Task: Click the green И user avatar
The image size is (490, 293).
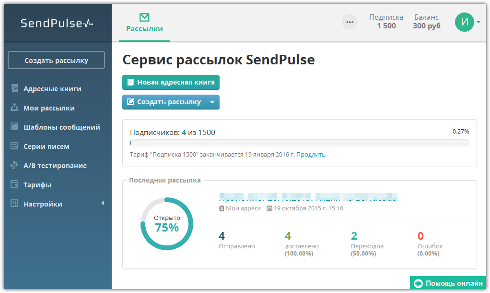Action: [465, 22]
